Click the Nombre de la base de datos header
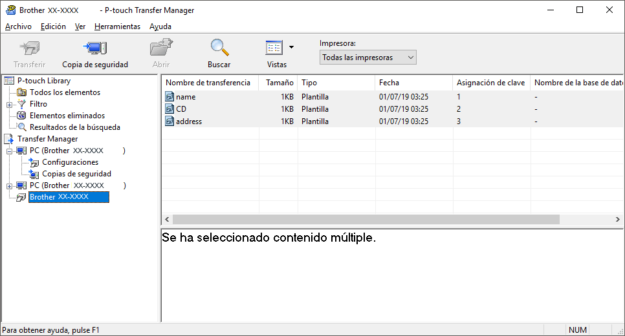Image resolution: width=625 pixels, height=336 pixels. (577, 83)
